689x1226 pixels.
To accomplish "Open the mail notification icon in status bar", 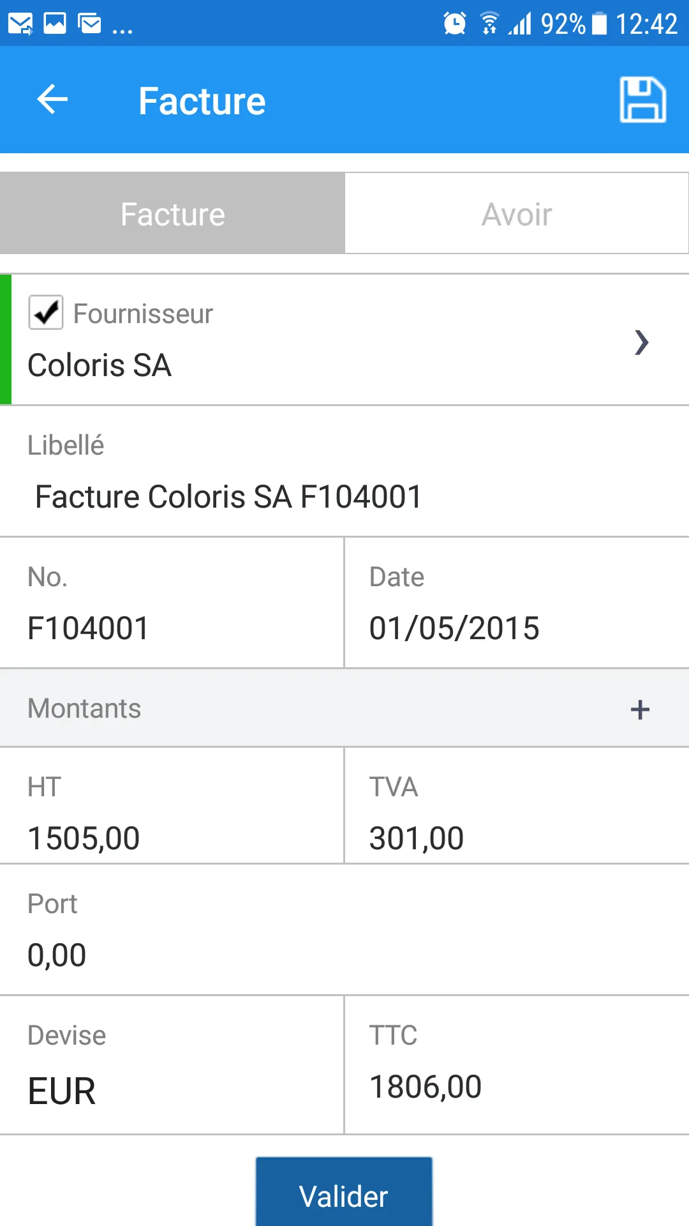I will [x=20, y=24].
